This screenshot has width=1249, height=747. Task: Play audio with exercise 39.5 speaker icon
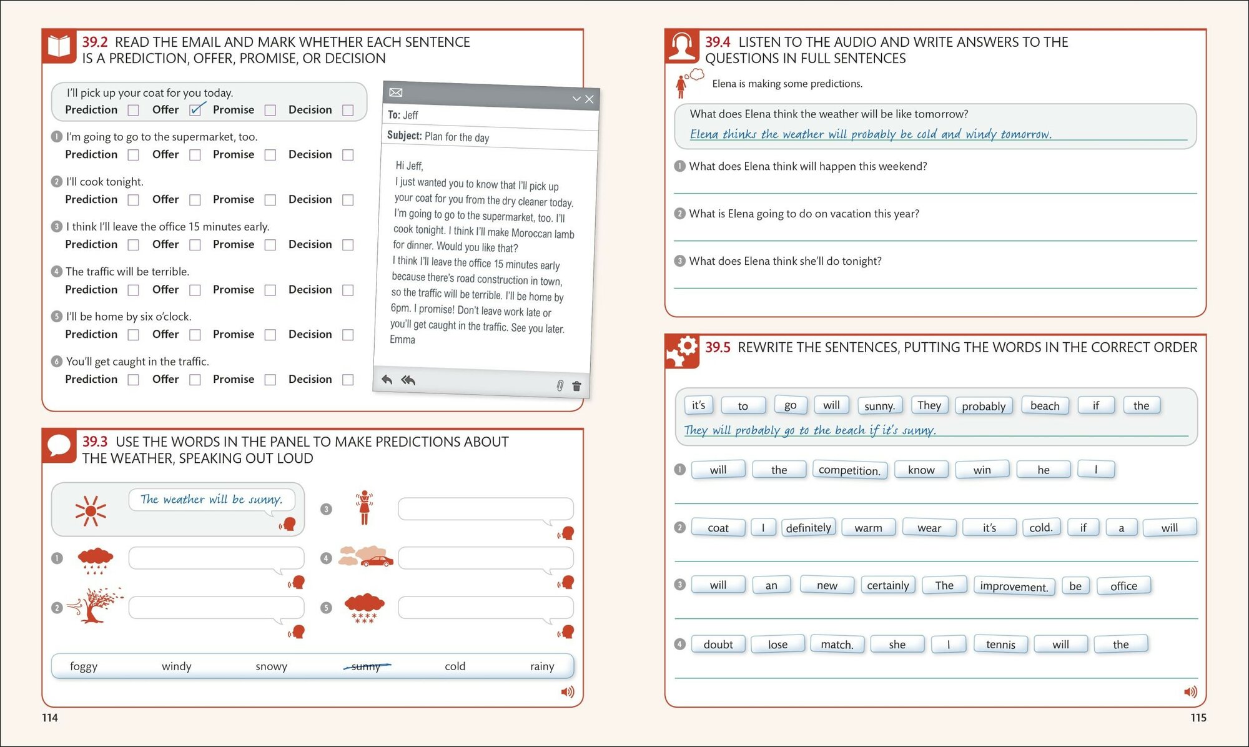point(1190,691)
